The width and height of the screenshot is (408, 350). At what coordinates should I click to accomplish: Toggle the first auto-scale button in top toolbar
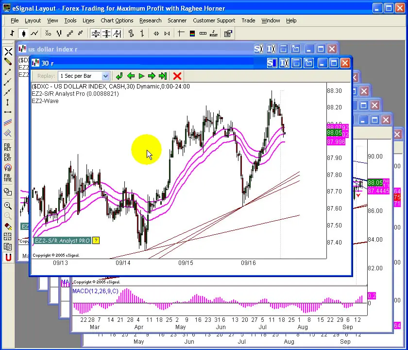[96, 34]
